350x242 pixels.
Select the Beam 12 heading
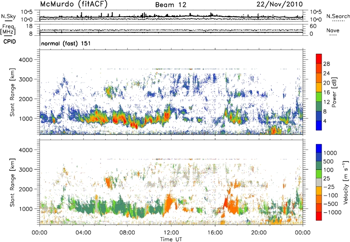(x=171, y=5)
